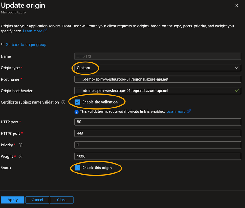Click the external link icon after private link Learn more
The image size is (245, 208).
[188, 111]
